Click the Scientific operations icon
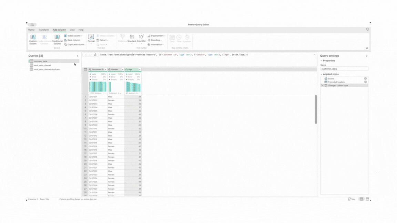 pos(141,37)
